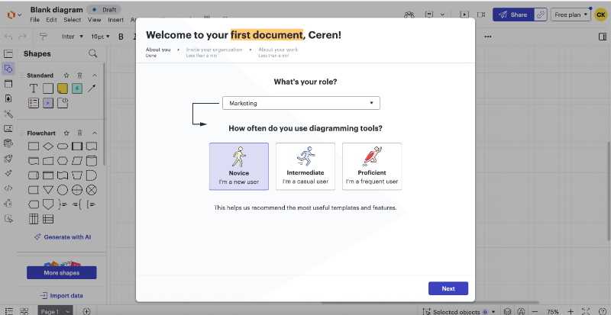Click the undo arrow icon
The height and width of the screenshot is (315, 611).
click(x=8, y=37)
